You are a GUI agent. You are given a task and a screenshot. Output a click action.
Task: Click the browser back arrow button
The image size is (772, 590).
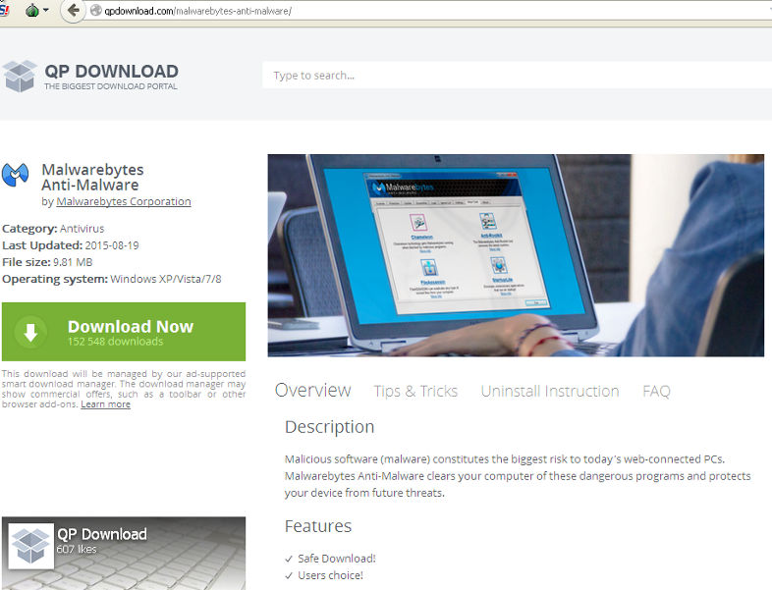[73, 11]
